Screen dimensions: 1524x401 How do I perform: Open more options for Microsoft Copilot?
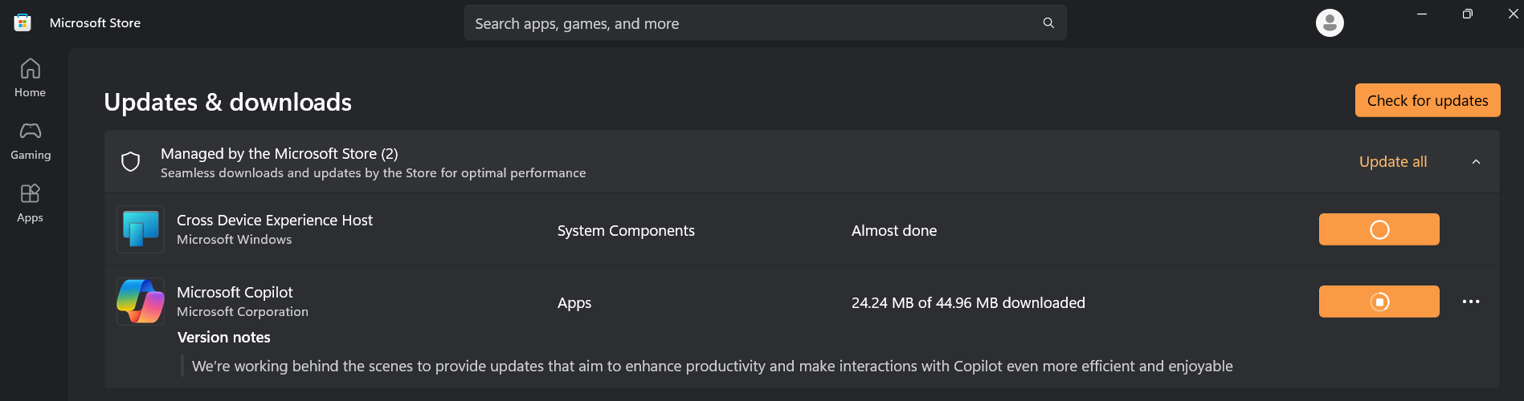(x=1471, y=302)
